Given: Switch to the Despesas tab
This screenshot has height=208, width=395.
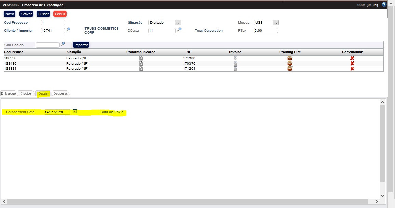Looking at the screenshot, I should pos(61,93).
